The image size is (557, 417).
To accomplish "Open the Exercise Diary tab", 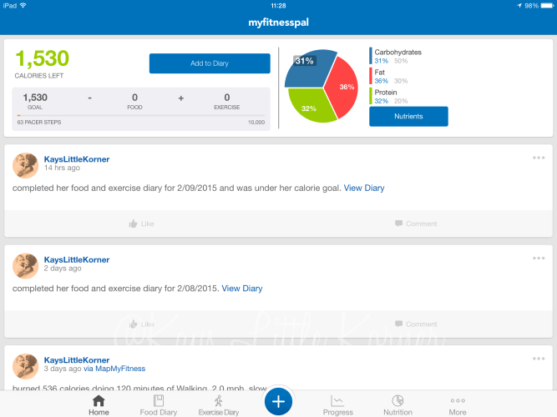I will tap(218, 404).
